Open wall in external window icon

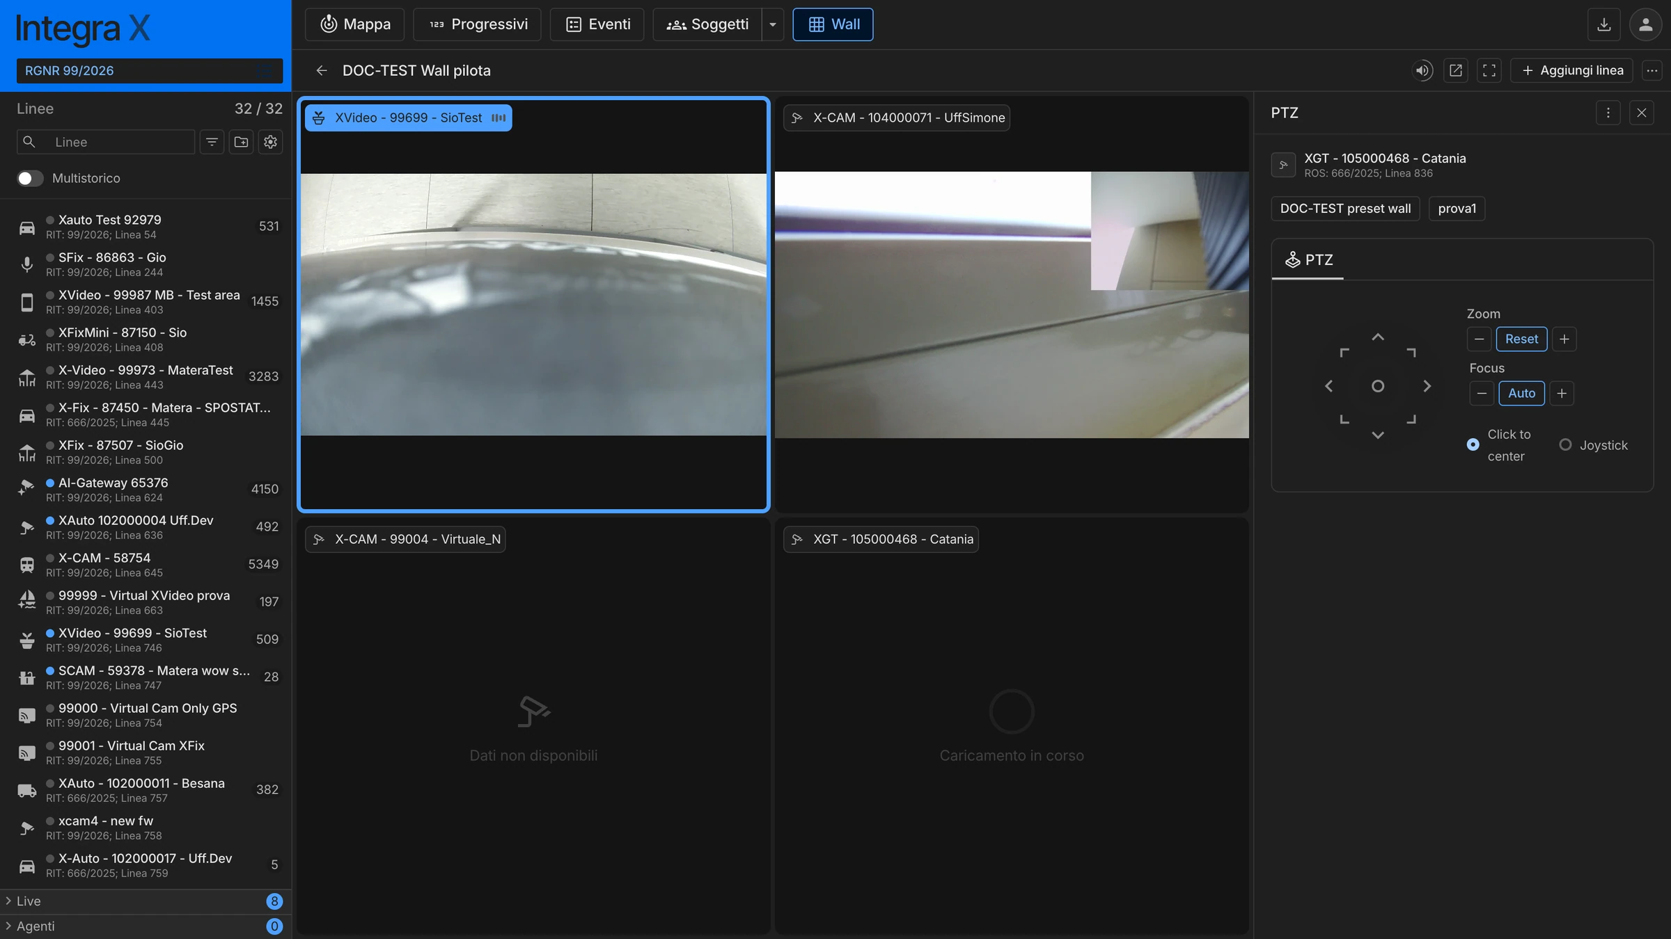click(1456, 70)
